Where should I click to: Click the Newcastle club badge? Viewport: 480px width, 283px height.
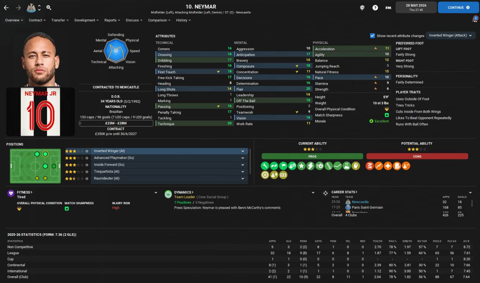coord(31,8)
